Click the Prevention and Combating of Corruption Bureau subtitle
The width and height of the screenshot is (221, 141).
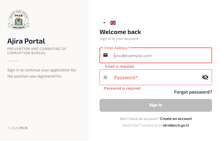[x=37, y=51]
